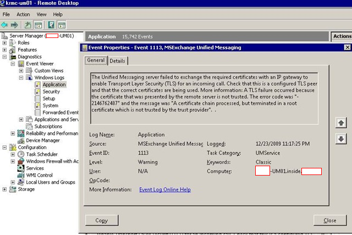Click the WMI Control icon
This screenshot has width=352, height=235.
point(21,175)
